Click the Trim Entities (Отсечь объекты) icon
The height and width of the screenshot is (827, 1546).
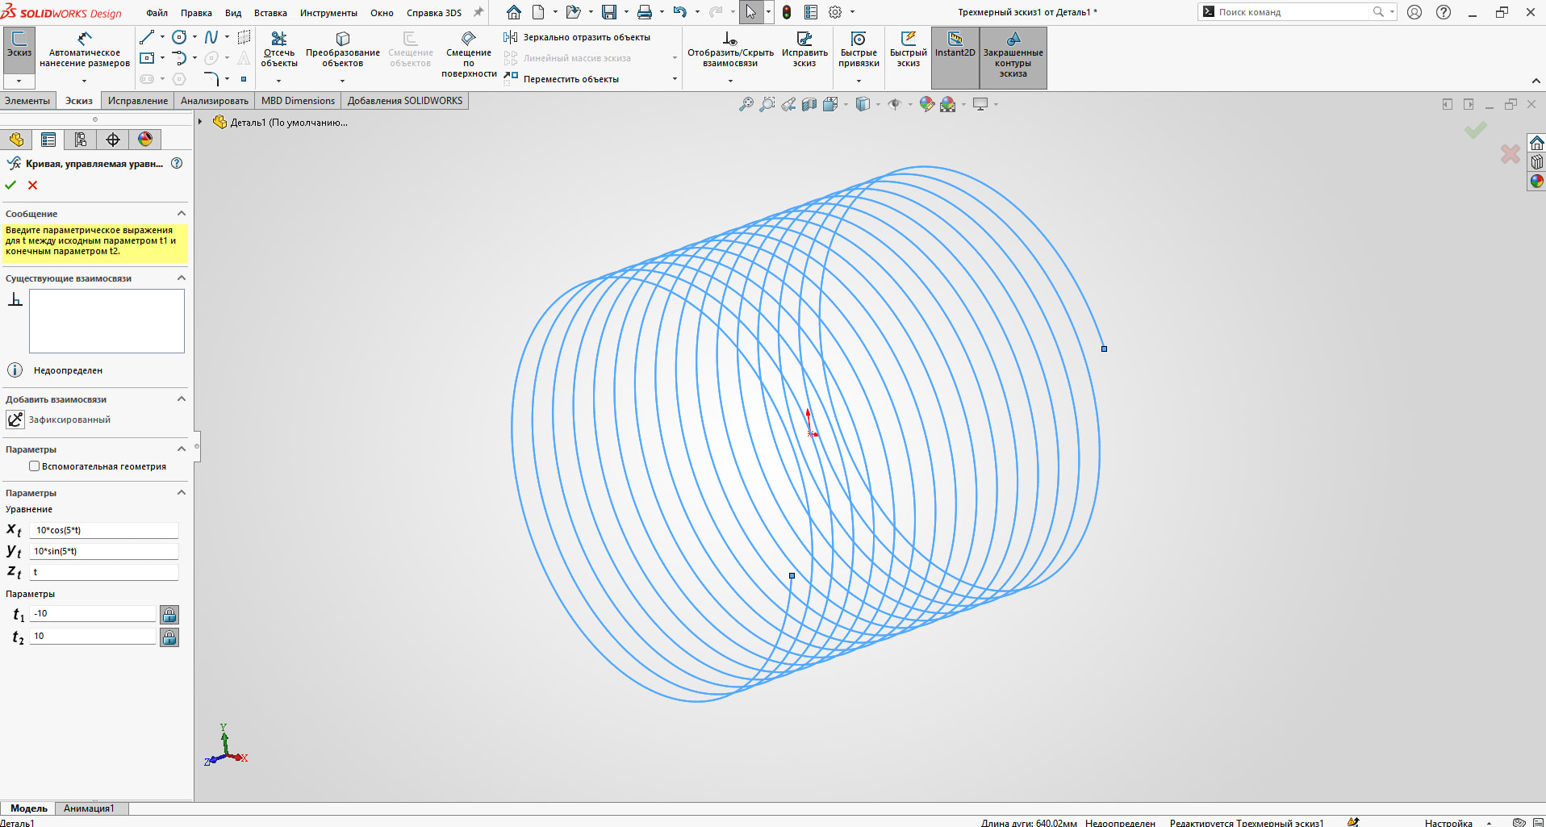(279, 40)
